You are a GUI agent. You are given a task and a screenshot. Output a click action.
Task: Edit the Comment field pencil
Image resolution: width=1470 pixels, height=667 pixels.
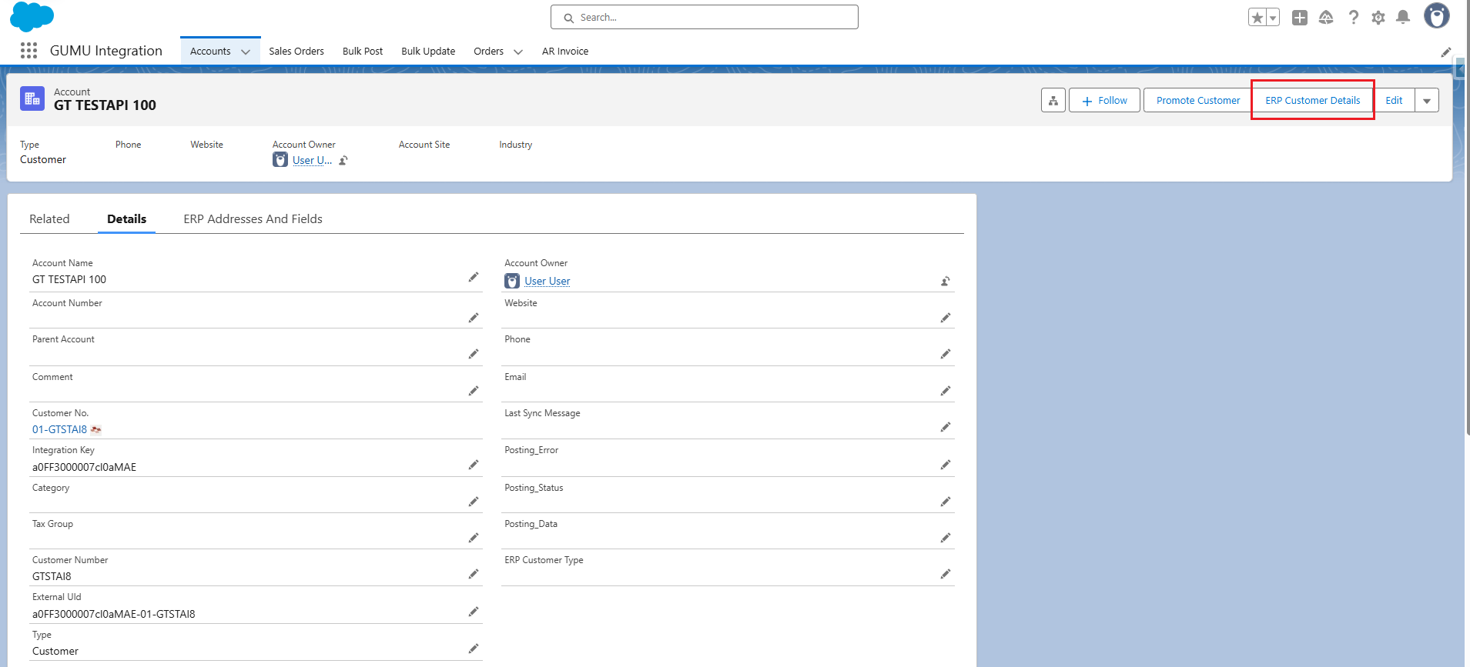click(474, 391)
